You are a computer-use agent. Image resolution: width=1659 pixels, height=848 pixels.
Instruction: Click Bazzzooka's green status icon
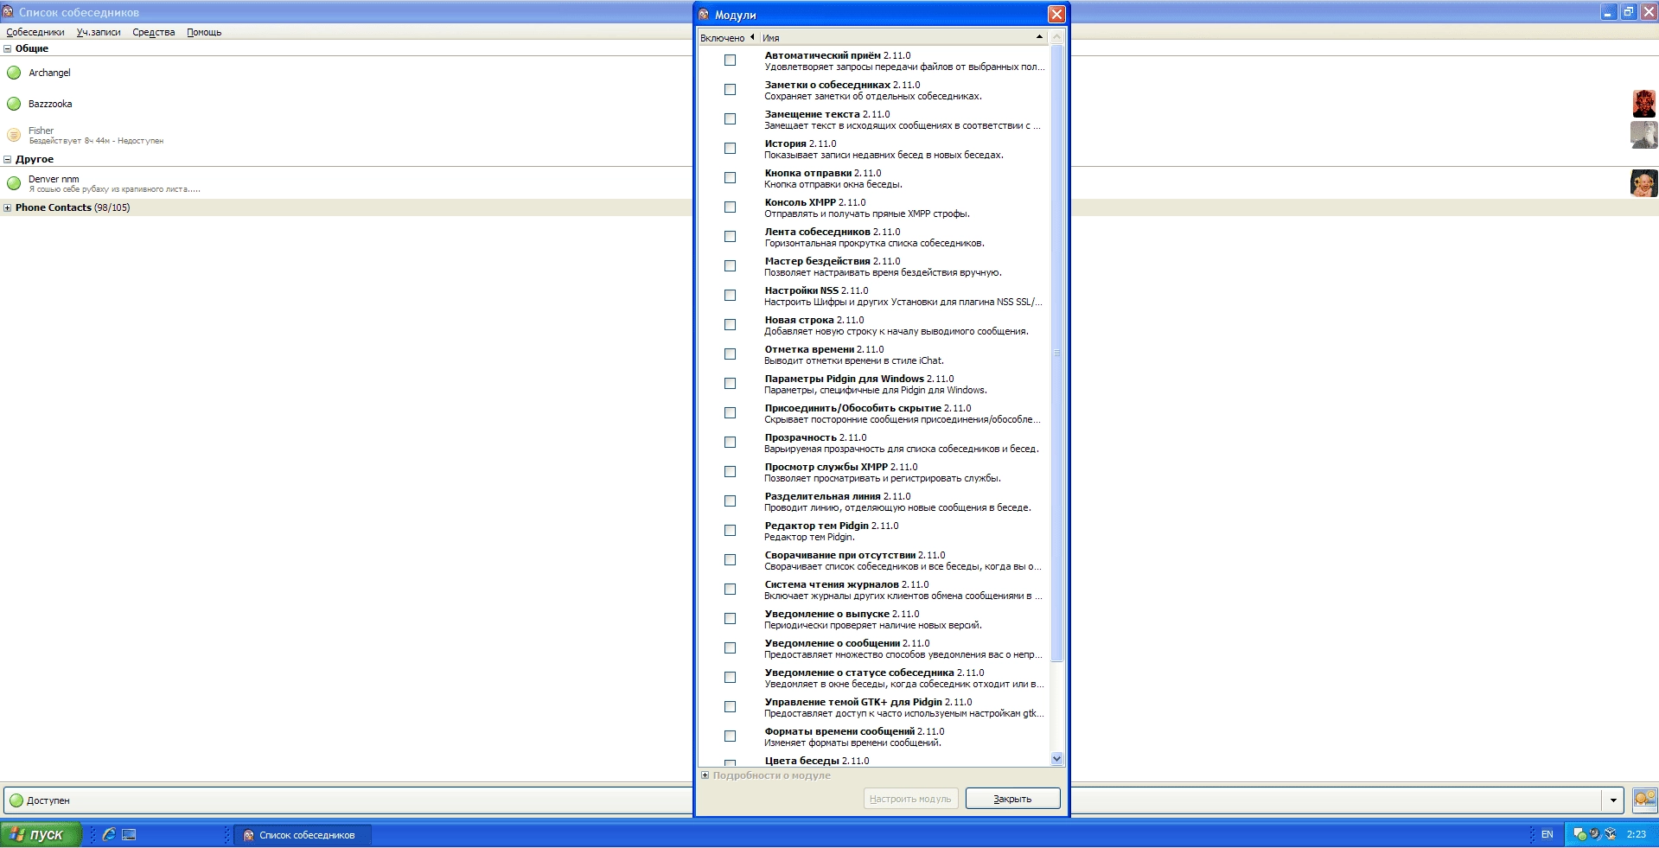[14, 104]
